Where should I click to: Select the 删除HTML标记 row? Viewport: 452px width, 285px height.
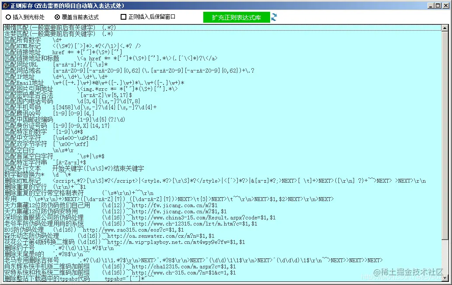tap(222, 181)
